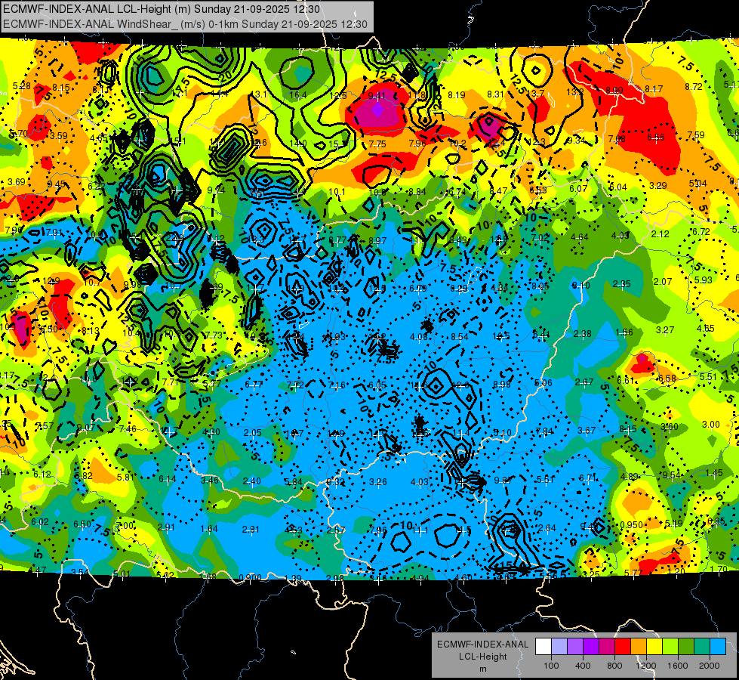739x680 pixels.
Task: Click the grid value '8.99'
Action: point(614,90)
